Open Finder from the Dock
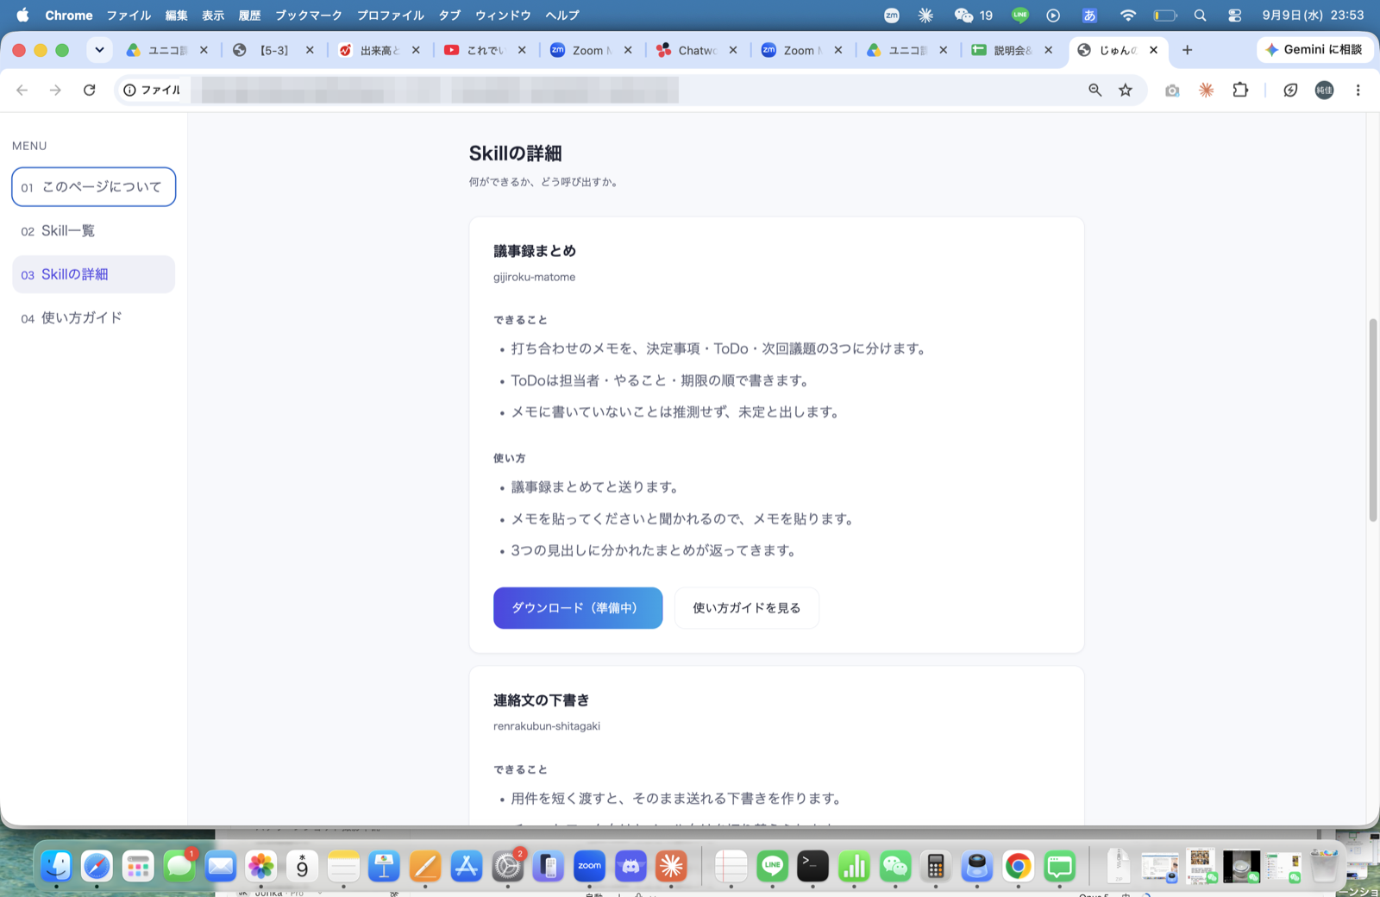1380x897 pixels. (x=56, y=866)
